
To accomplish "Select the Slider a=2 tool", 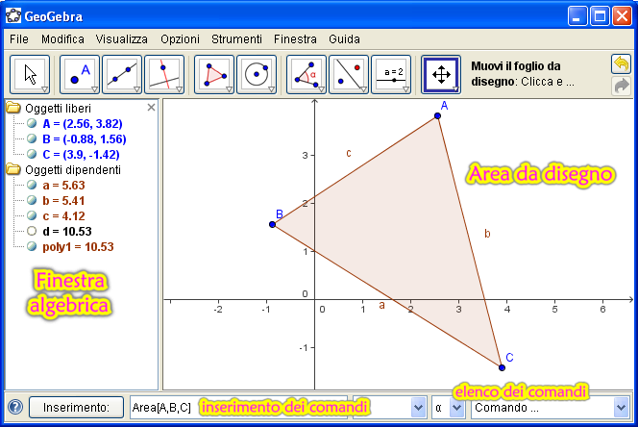I will [391, 75].
